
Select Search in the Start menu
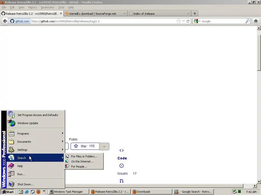point(36,158)
